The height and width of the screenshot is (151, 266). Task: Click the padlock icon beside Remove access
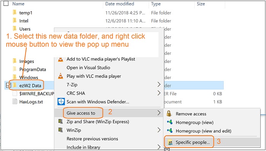(x=169, y=114)
